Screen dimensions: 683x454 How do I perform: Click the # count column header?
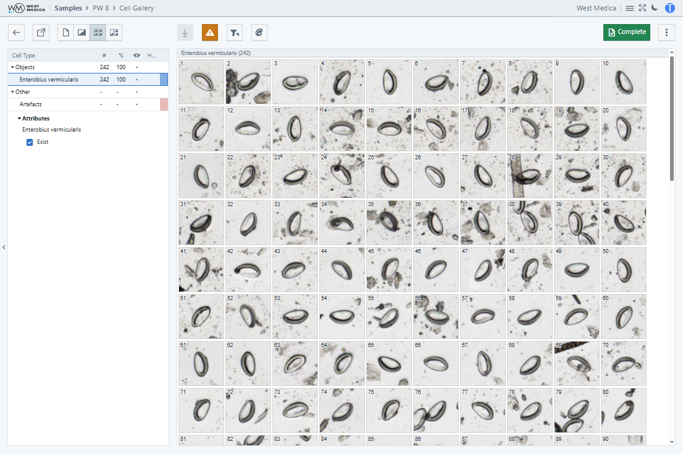pyautogui.click(x=104, y=56)
